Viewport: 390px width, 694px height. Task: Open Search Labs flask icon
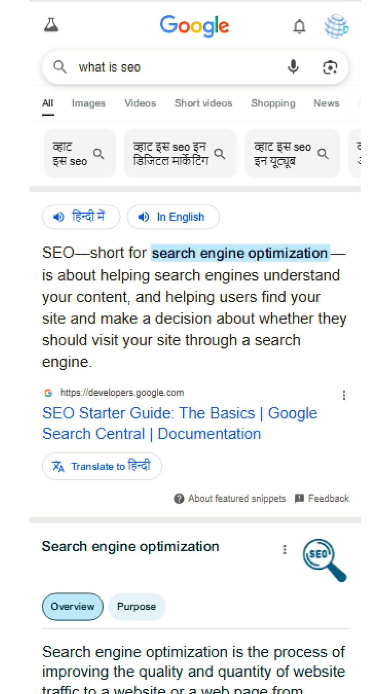[51, 25]
